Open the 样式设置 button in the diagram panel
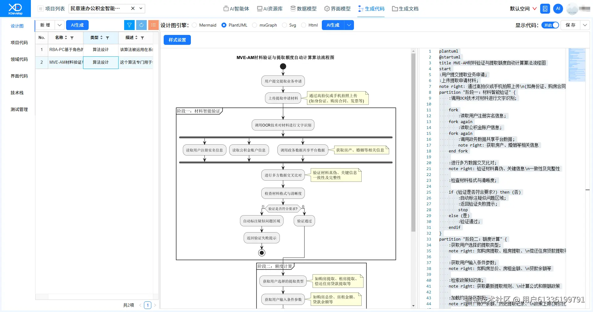The image size is (593, 312). point(177,40)
